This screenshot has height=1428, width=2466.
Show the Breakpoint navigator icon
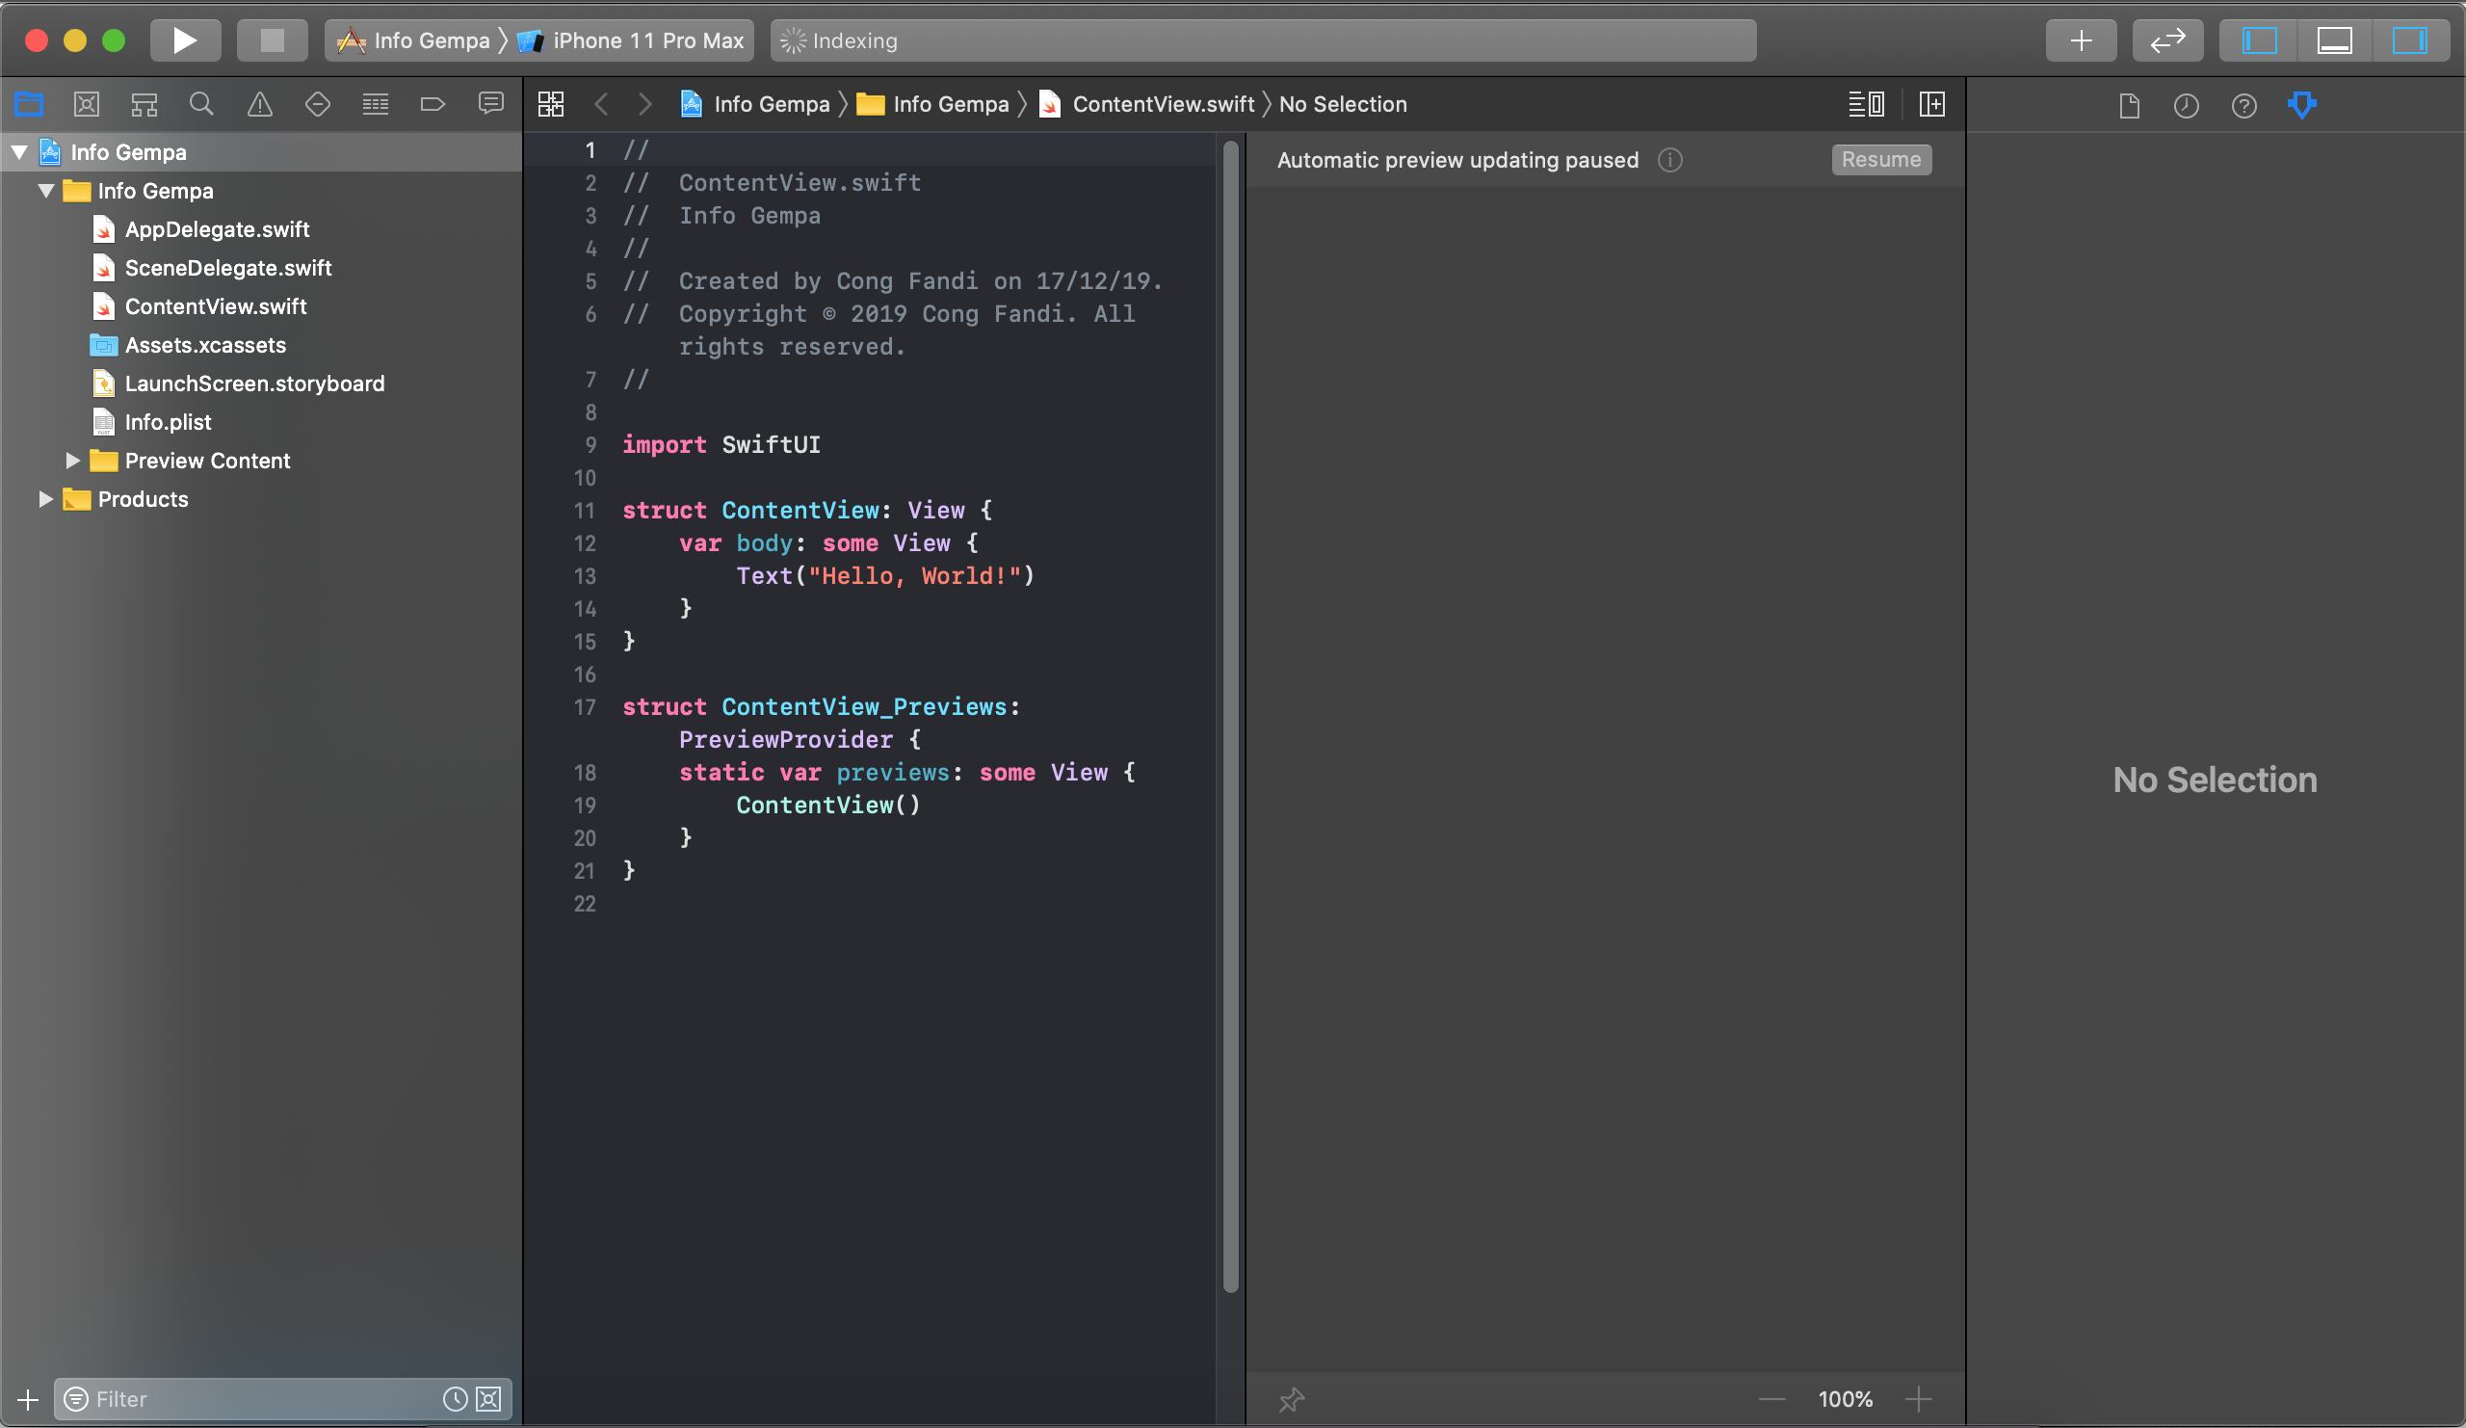[x=433, y=104]
